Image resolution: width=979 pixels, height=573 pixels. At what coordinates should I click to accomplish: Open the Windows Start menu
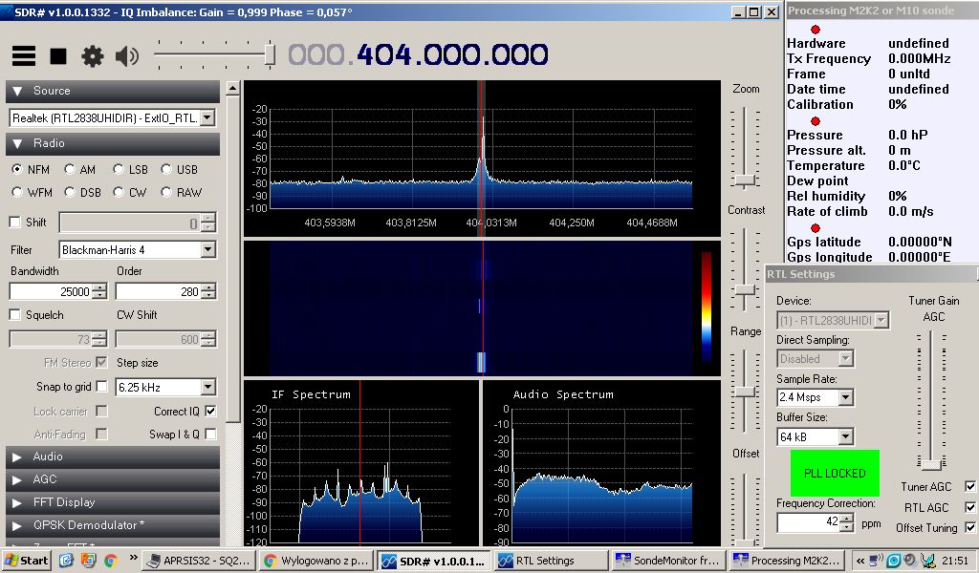tap(26, 561)
